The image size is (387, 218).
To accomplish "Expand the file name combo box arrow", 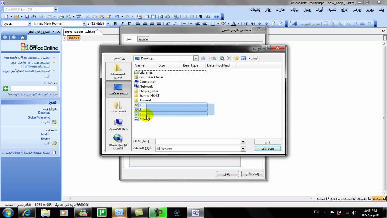I will (x=243, y=141).
